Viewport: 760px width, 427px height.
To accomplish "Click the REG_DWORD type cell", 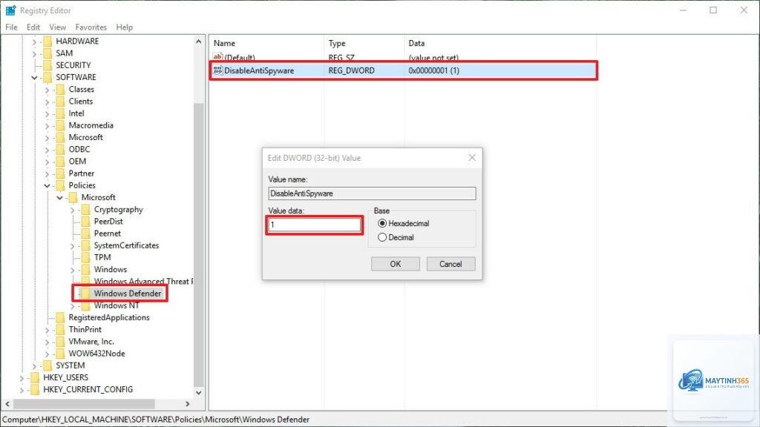I will [x=351, y=70].
